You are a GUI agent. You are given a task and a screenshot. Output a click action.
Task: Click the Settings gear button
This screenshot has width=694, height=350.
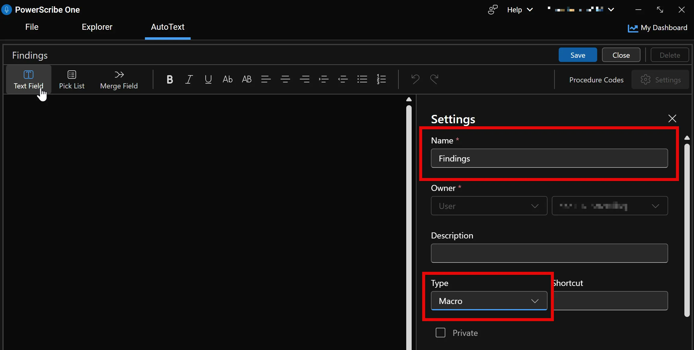660,80
